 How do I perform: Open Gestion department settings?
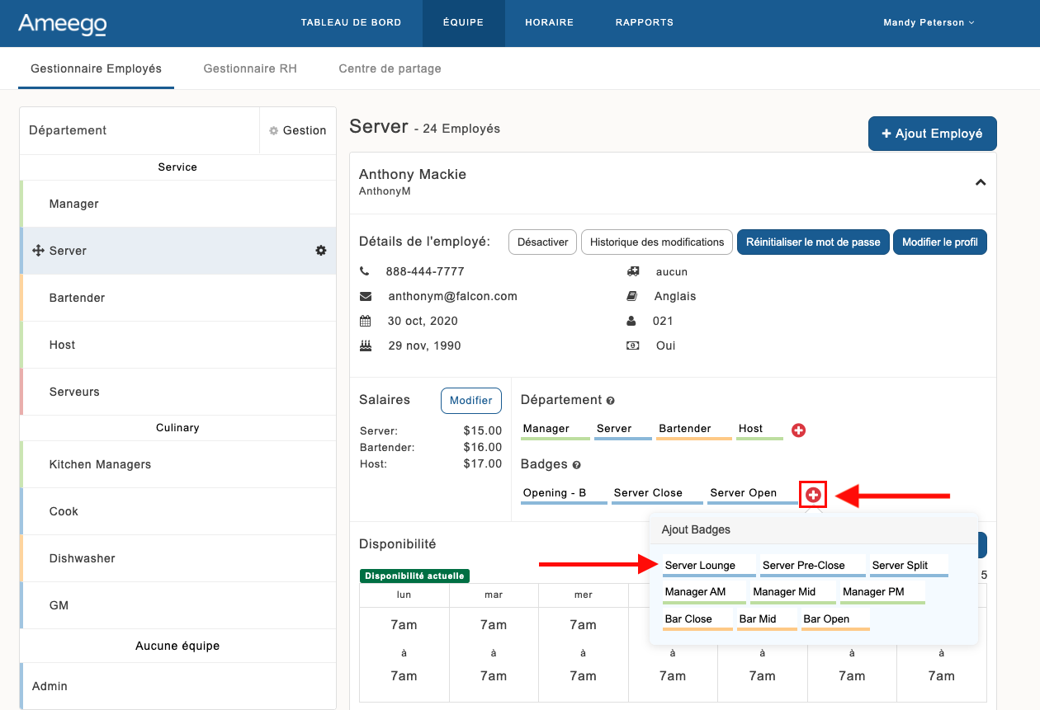point(297,130)
